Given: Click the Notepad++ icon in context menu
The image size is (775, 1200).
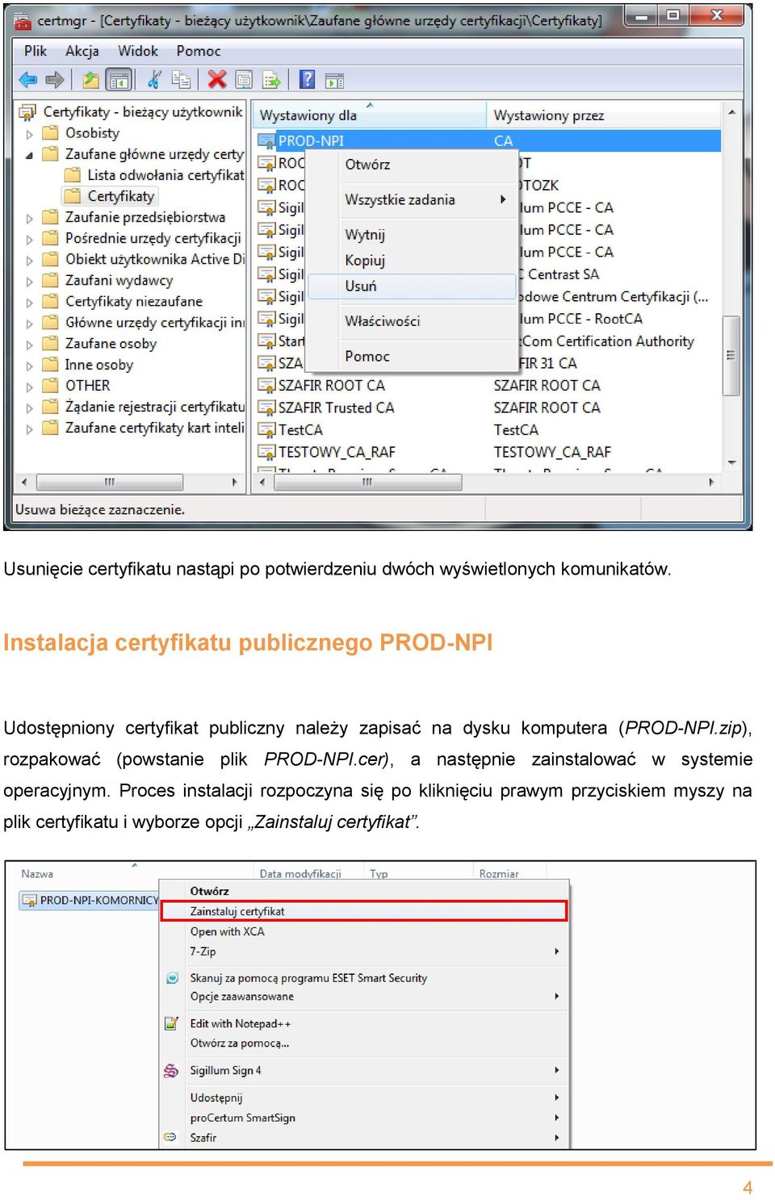Looking at the screenshot, I should click(x=171, y=1023).
